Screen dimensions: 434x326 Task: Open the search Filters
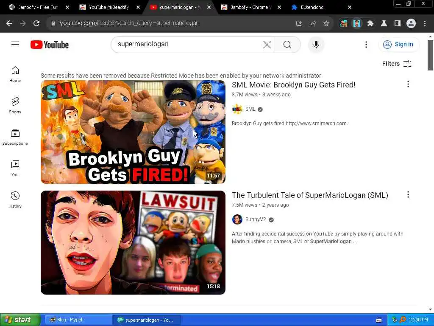coord(397,64)
